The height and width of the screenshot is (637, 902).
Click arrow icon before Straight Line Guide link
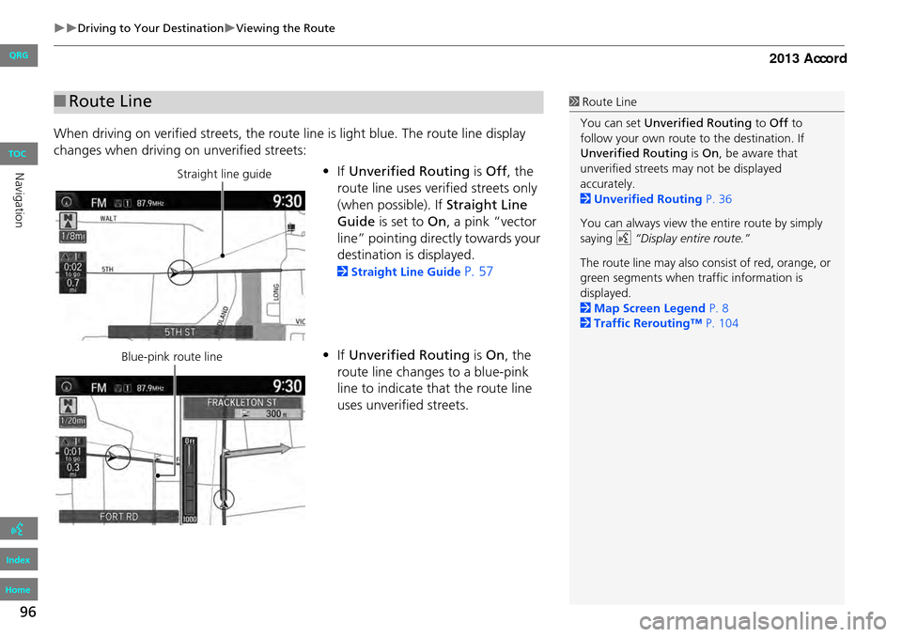(x=342, y=272)
